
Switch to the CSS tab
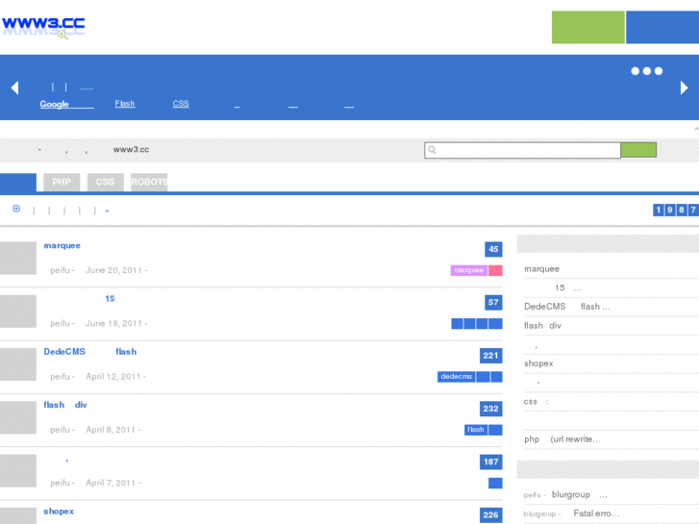coord(105,182)
